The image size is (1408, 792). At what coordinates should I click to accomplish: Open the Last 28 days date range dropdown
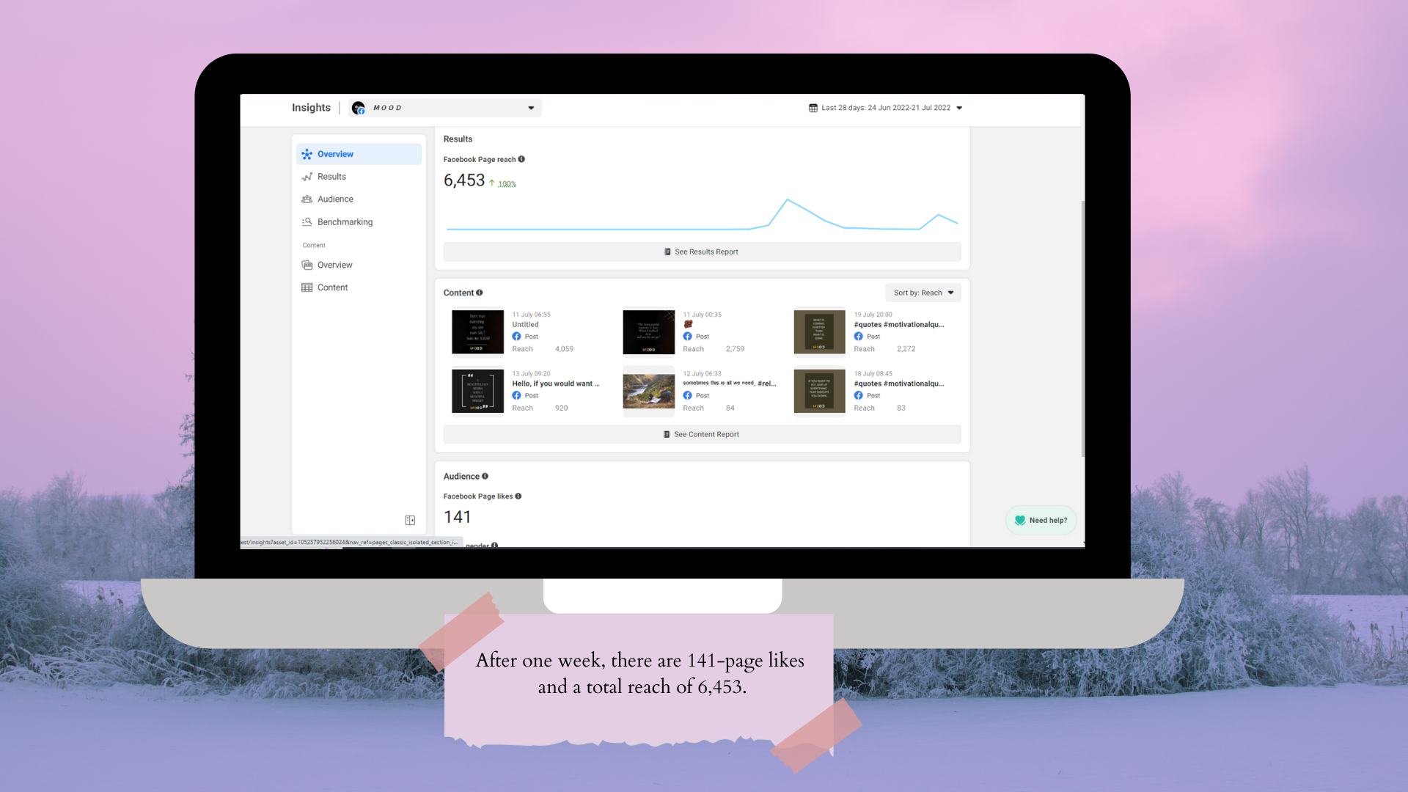click(885, 108)
